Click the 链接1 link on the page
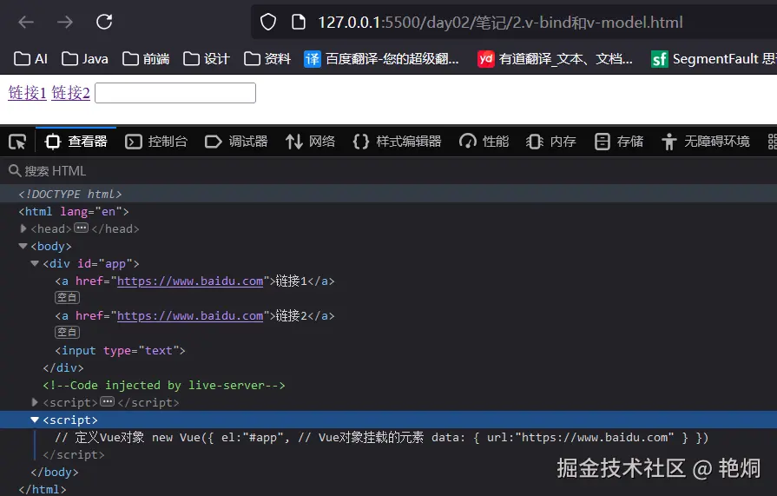This screenshot has height=496, width=777. 27,93
